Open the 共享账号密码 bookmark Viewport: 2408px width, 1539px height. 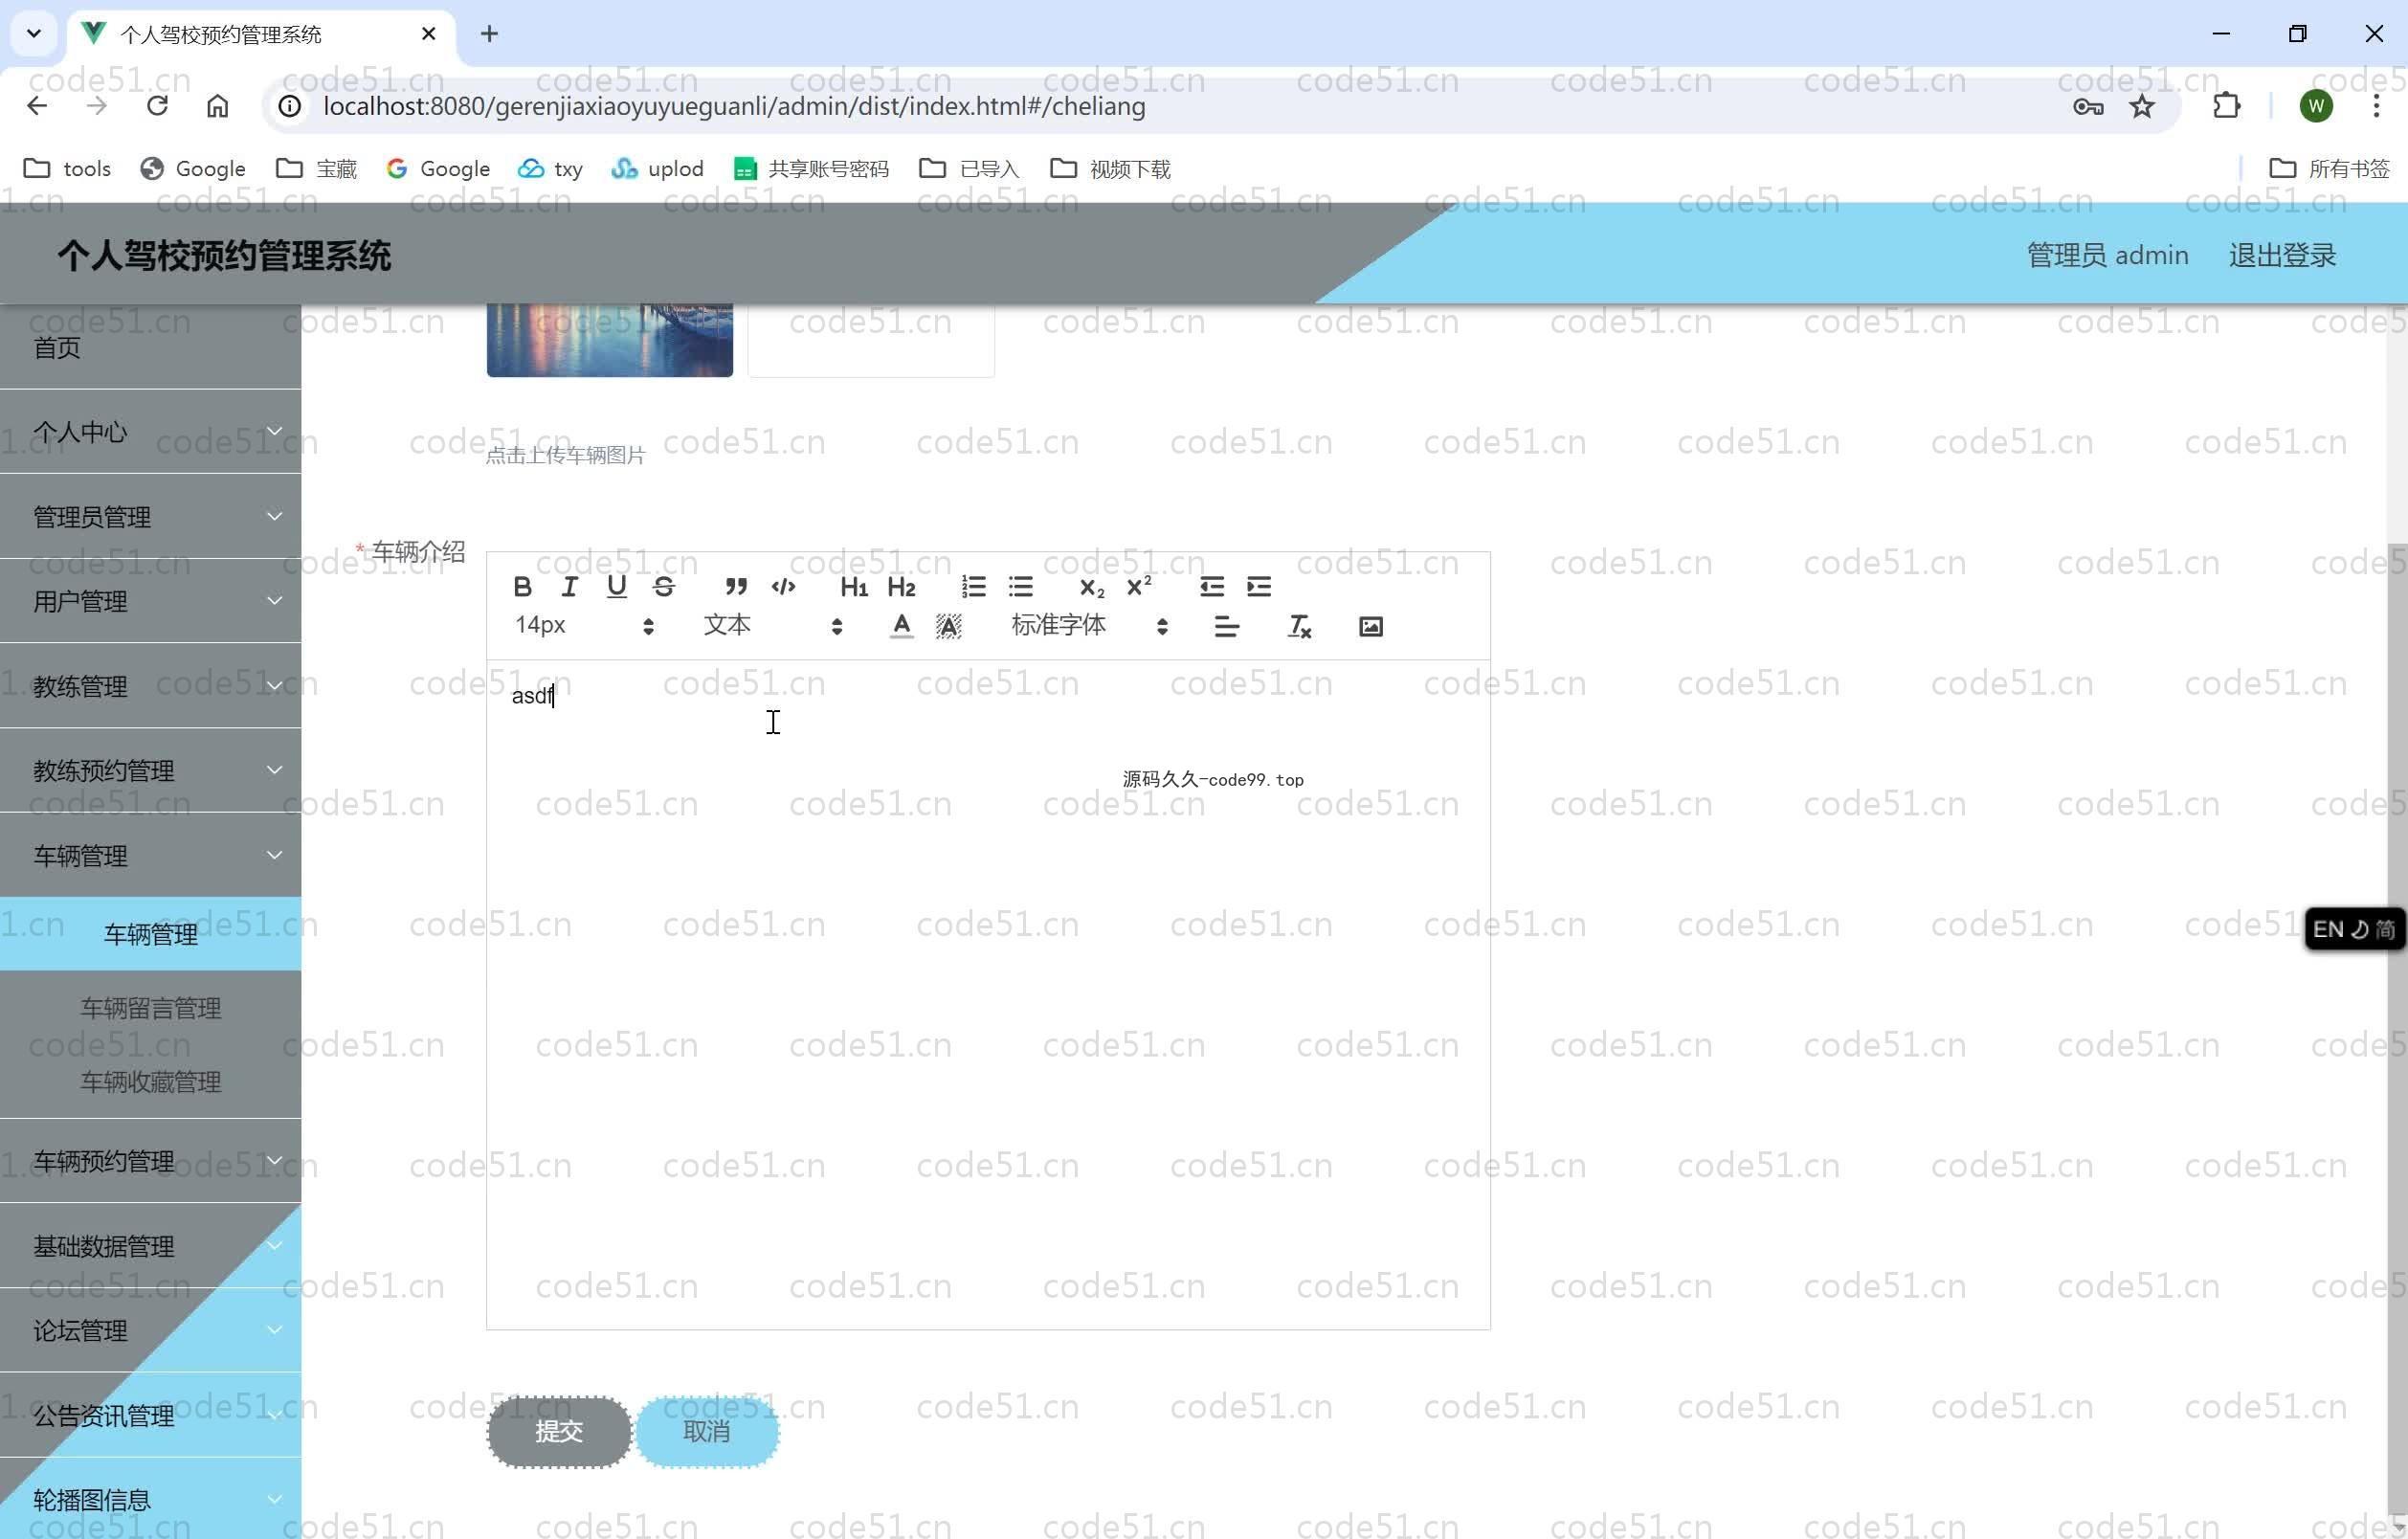pyautogui.click(x=811, y=168)
